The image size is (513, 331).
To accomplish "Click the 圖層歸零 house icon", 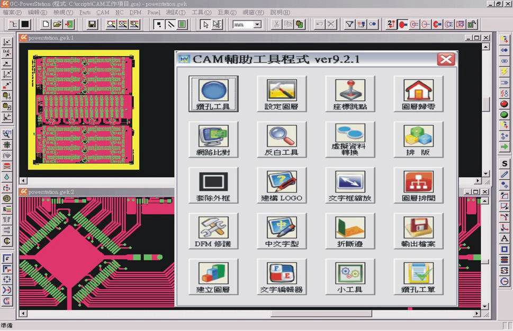I will (418, 93).
